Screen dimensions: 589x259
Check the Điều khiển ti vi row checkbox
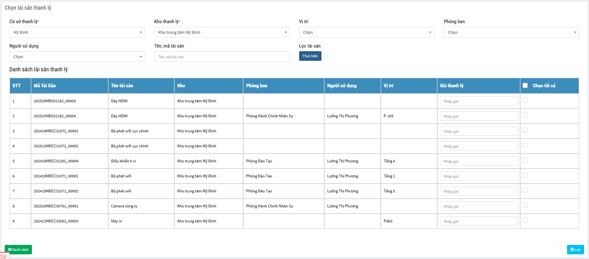pyautogui.click(x=525, y=160)
